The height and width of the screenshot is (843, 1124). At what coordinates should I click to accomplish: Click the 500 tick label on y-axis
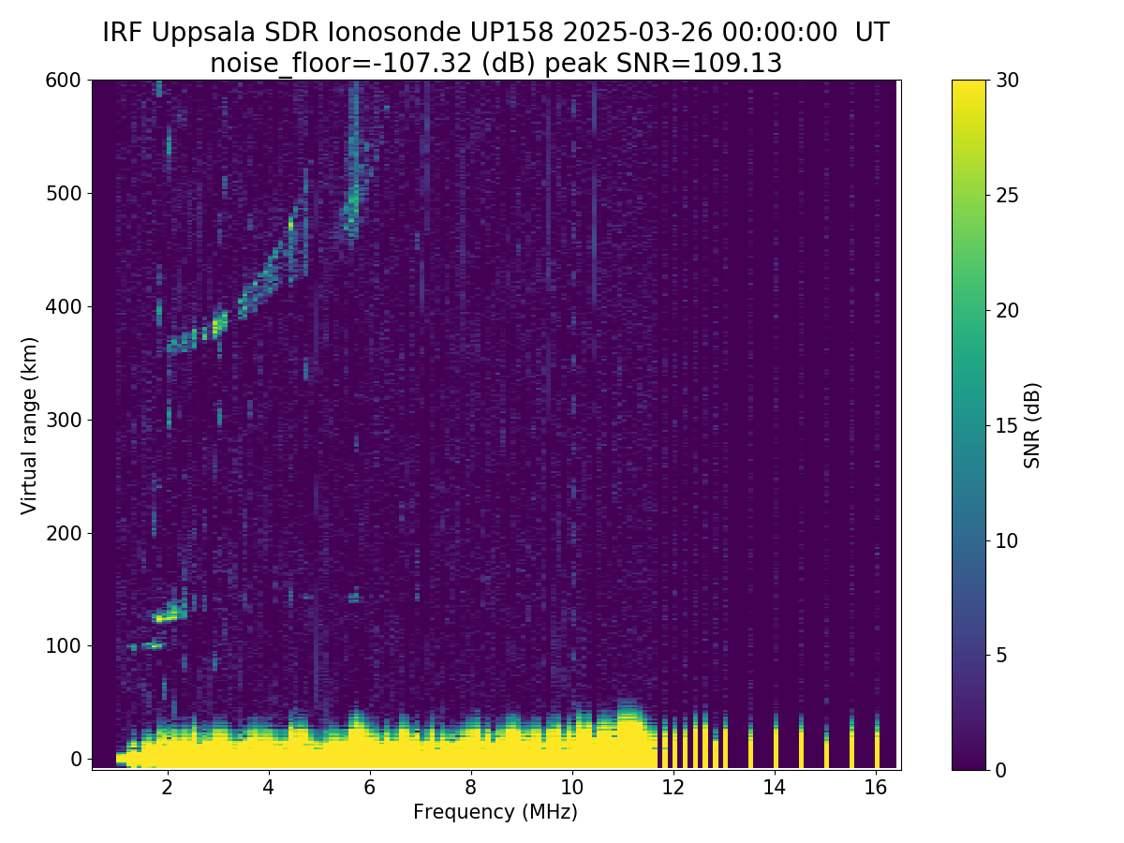[66, 194]
